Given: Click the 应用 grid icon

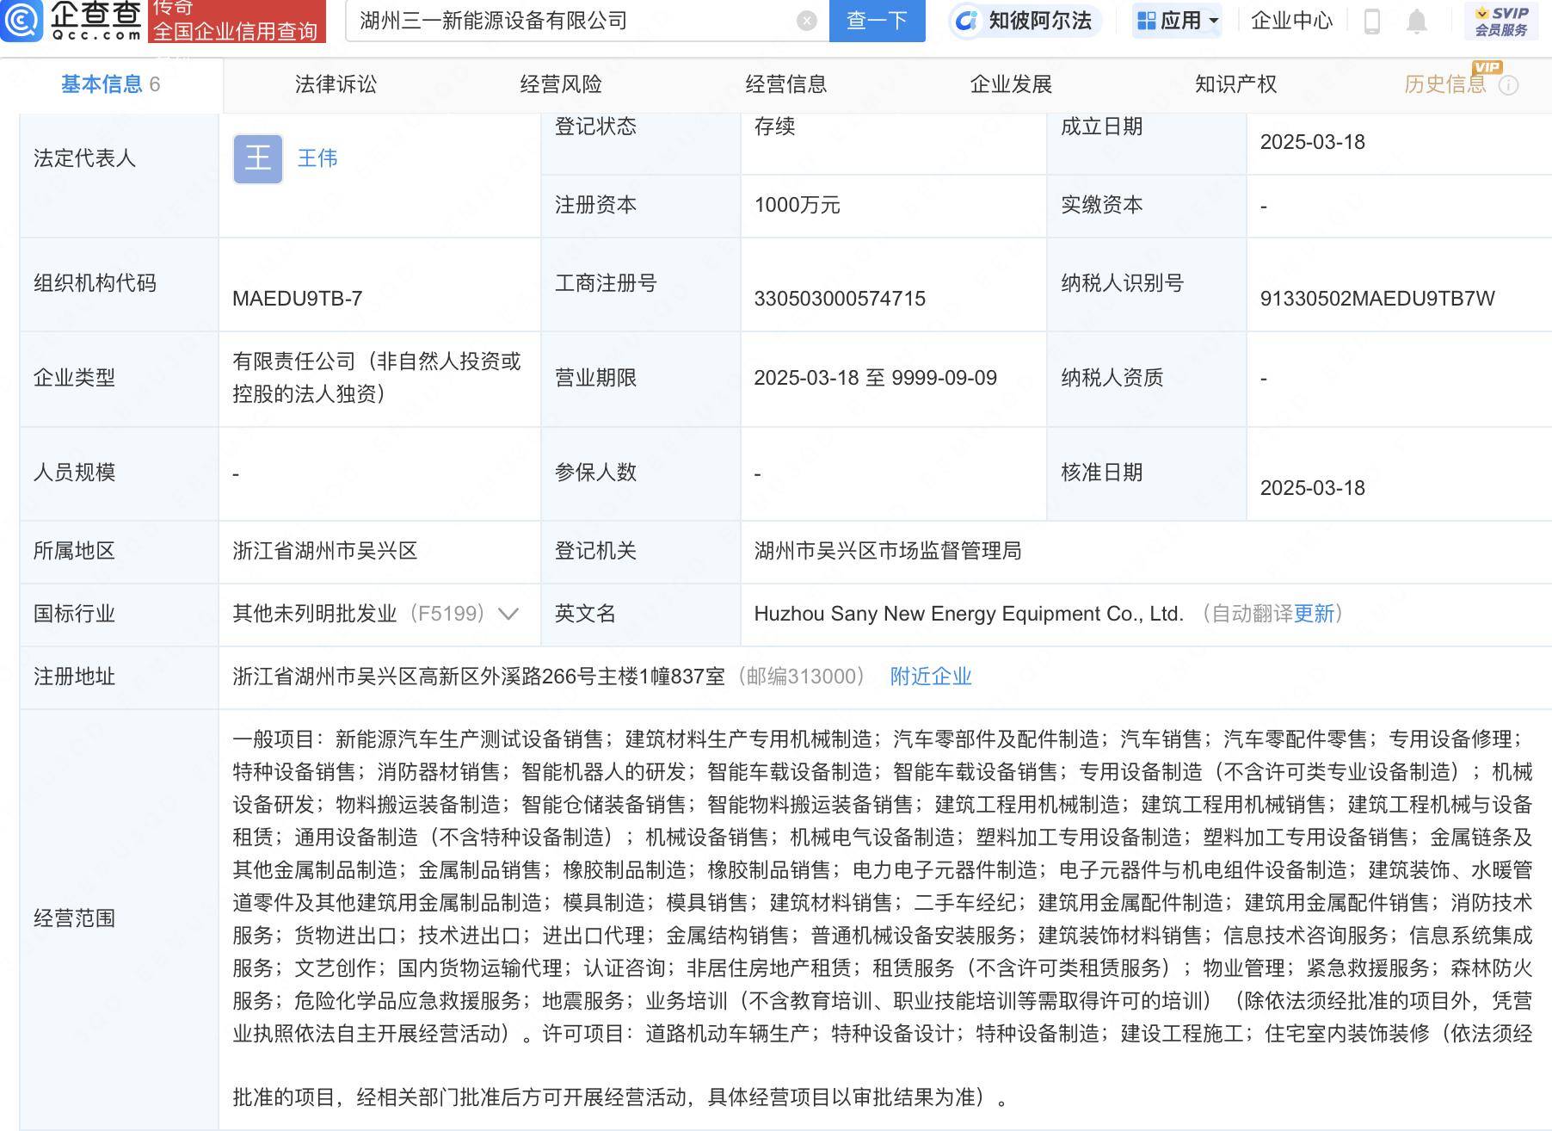Looking at the screenshot, I should pos(1147,21).
